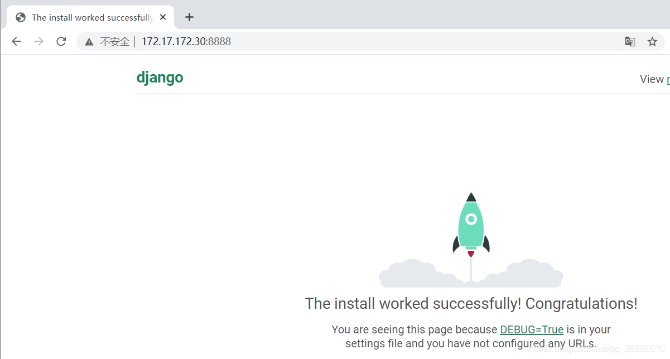
Task: Go back to the previous page
Action: [16, 41]
